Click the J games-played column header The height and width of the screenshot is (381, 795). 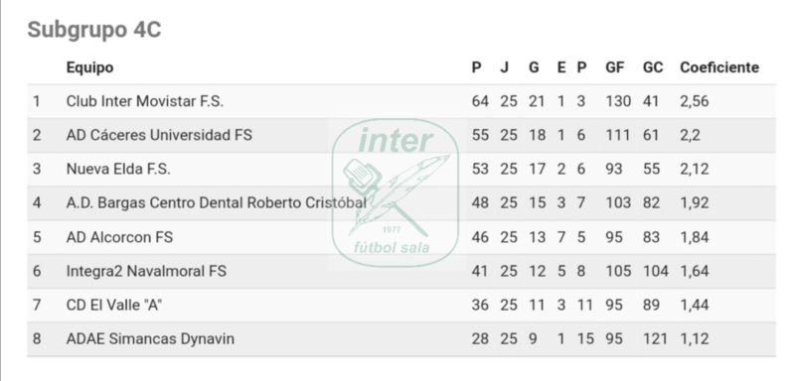(504, 67)
